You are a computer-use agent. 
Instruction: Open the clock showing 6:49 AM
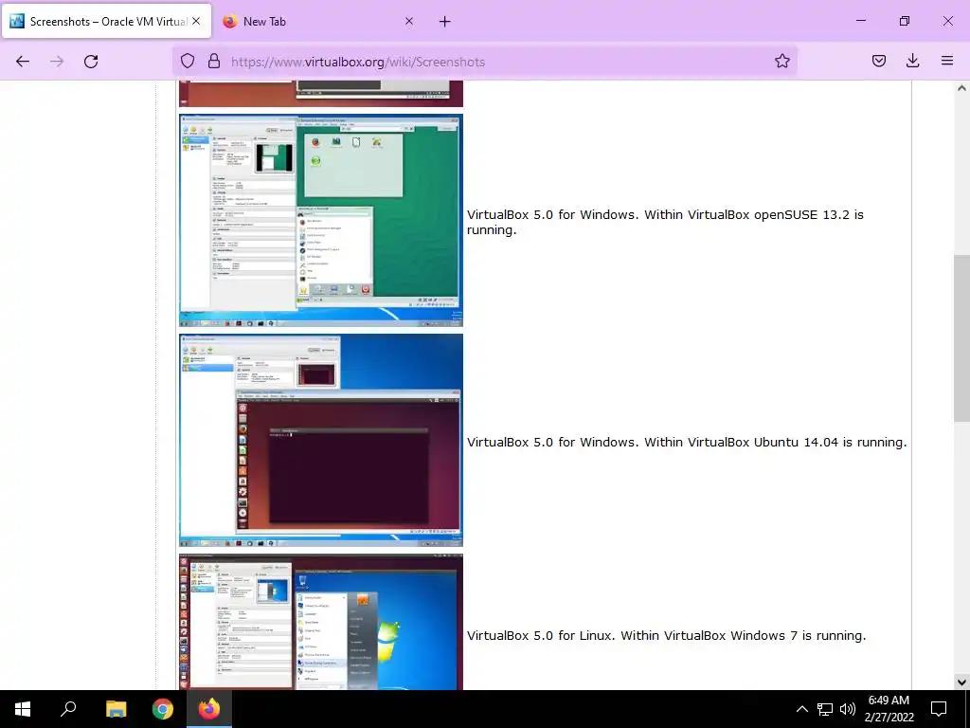pyautogui.click(x=889, y=709)
